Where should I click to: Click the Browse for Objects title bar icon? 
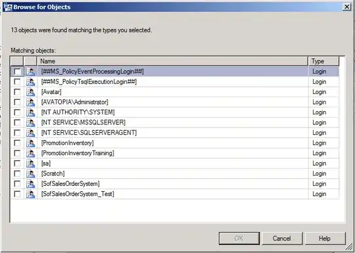point(9,7)
